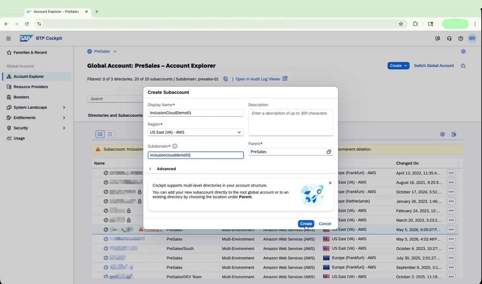
Task: Open Resource Providers page
Action: 31,87
